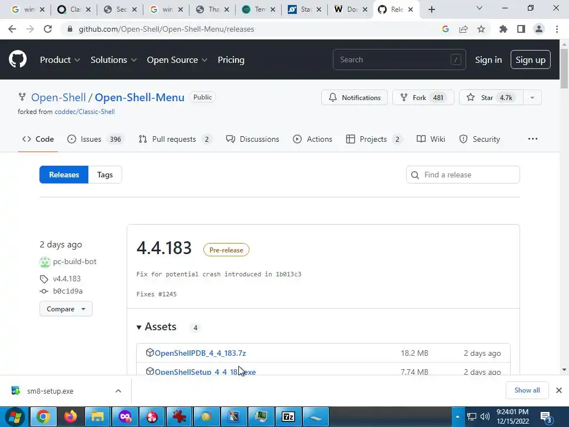The width and height of the screenshot is (569, 427).
Task: Click the Find a release field
Action: [463, 175]
